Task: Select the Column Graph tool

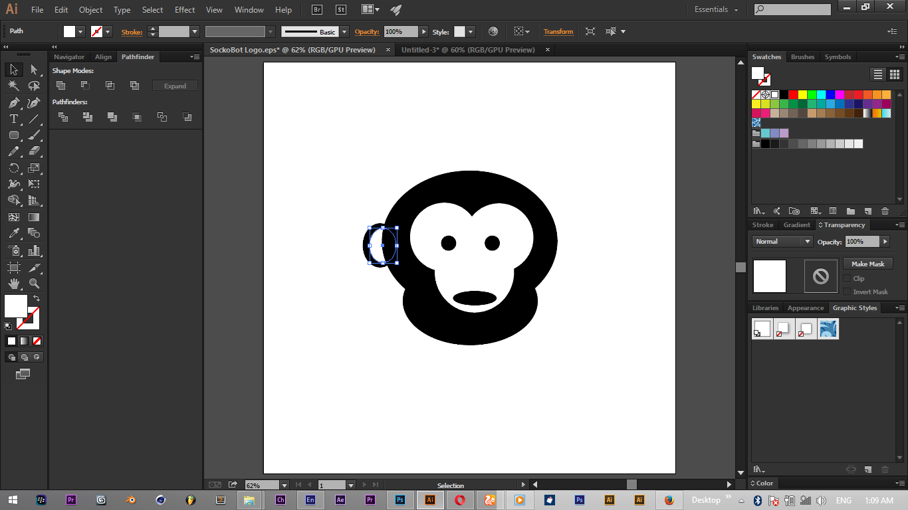Action: [34, 250]
